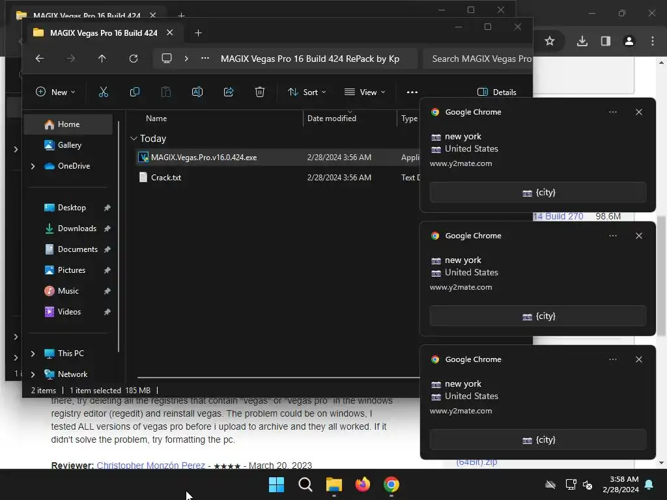
Task: Close the MAGIX Vegas Pro 16 tab
Action: point(170,33)
